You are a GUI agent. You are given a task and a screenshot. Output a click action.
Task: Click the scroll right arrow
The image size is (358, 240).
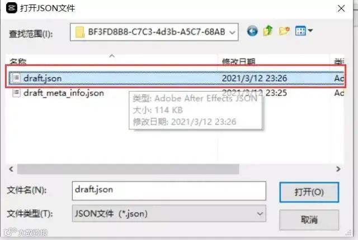[x=338, y=169]
